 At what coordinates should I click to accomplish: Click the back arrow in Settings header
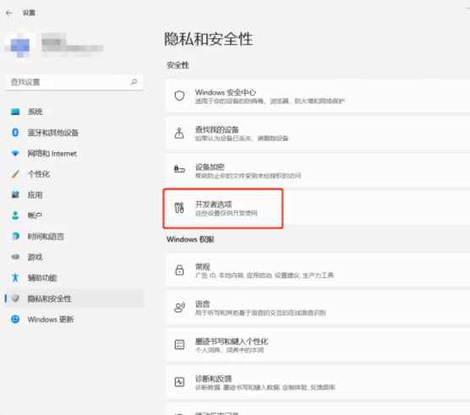coord(9,13)
